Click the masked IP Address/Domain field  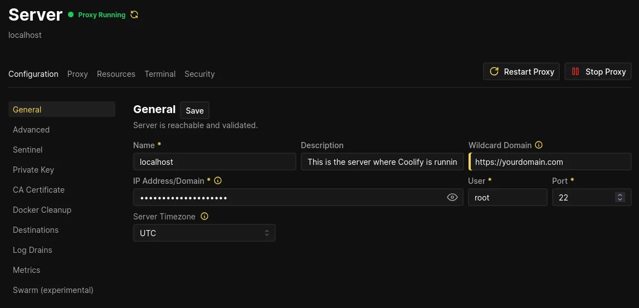tap(298, 197)
